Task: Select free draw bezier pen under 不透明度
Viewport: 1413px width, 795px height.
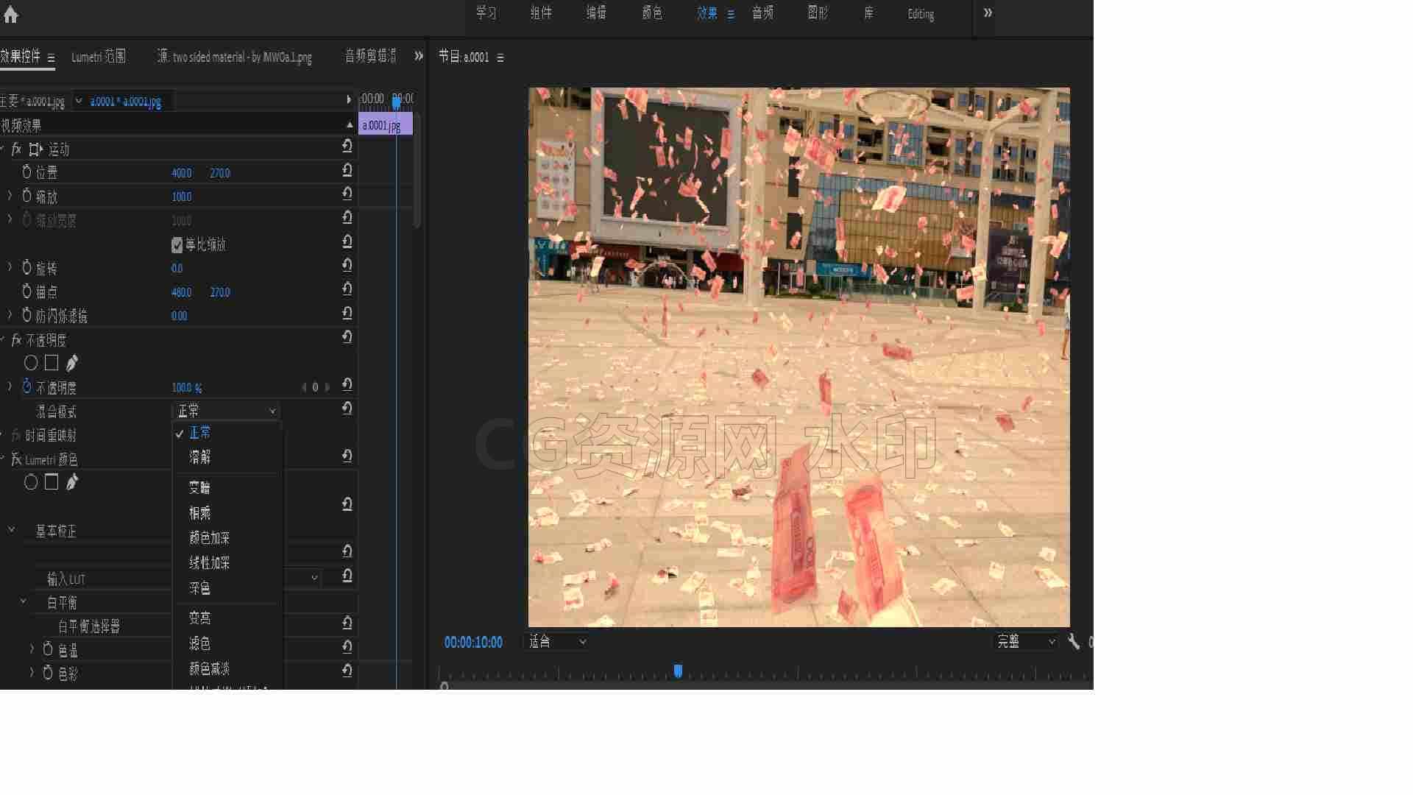Action: click(x=71, y=363)
